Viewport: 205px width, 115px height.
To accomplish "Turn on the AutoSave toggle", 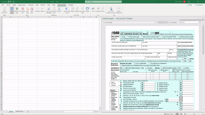I will [9, 2].
